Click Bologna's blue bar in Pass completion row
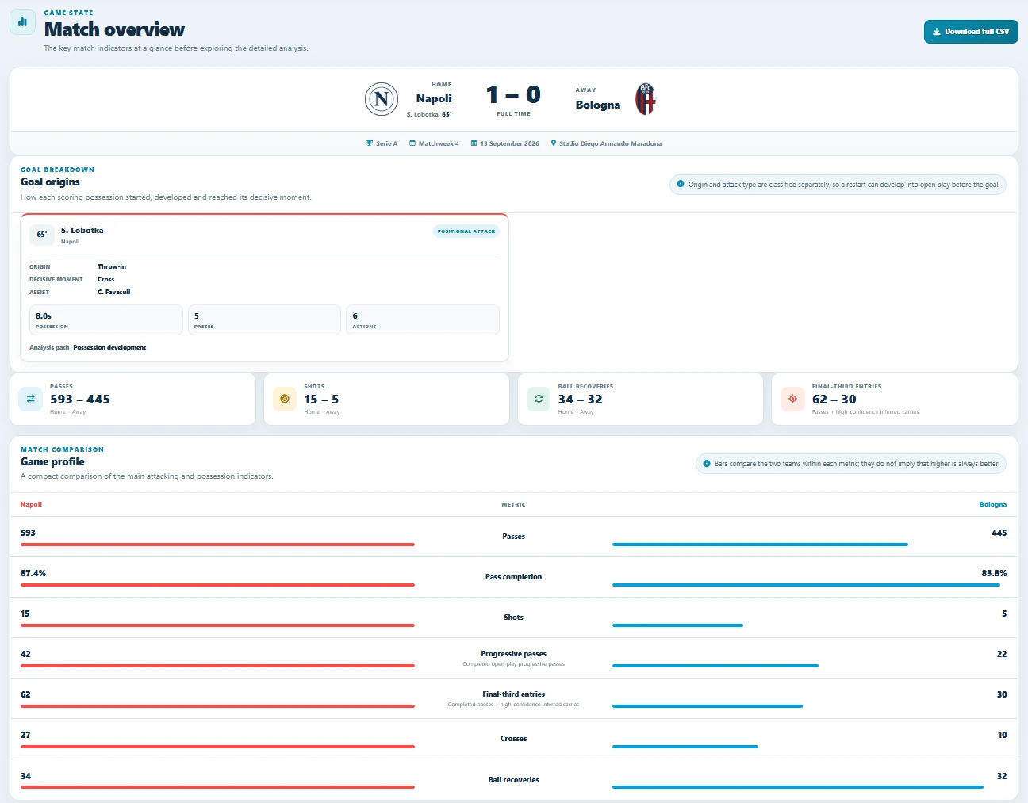Screen dimensions: 1028x803 [806, 585]
